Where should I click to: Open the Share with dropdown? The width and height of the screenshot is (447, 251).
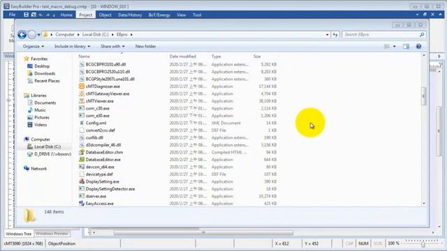pos(112,47)
